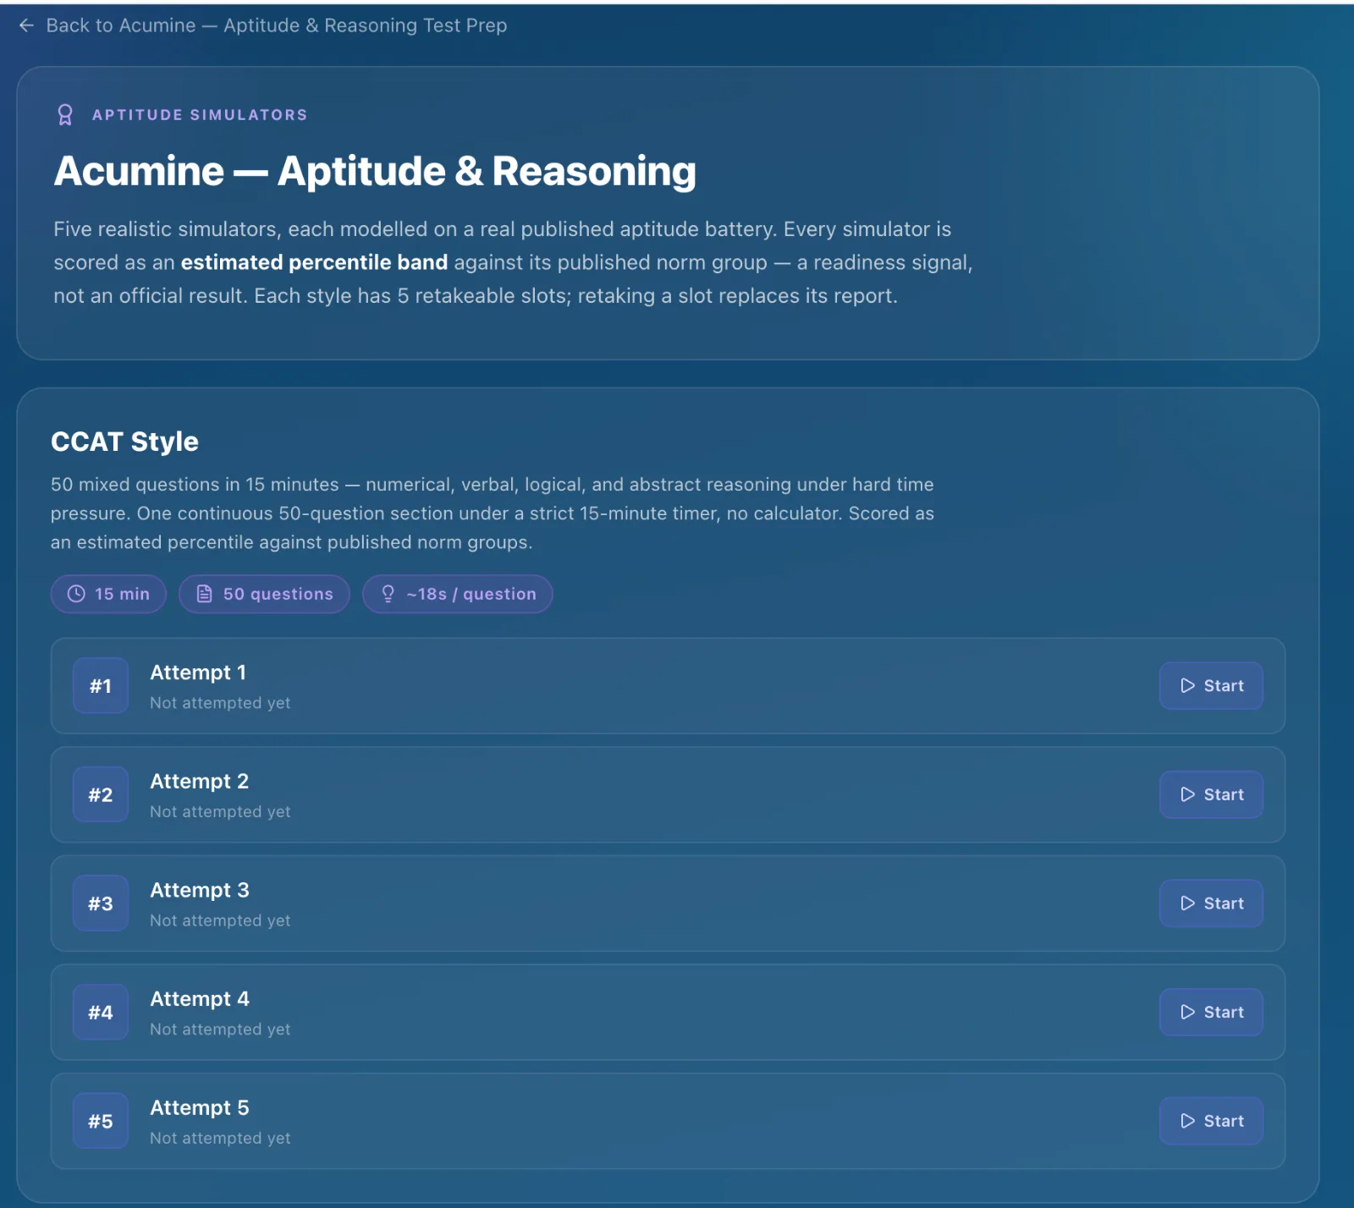Image resolution: width=1354 pixels, height=1208 pixels.
Task: Click the #3 slot badge
Action: point(101,903)
